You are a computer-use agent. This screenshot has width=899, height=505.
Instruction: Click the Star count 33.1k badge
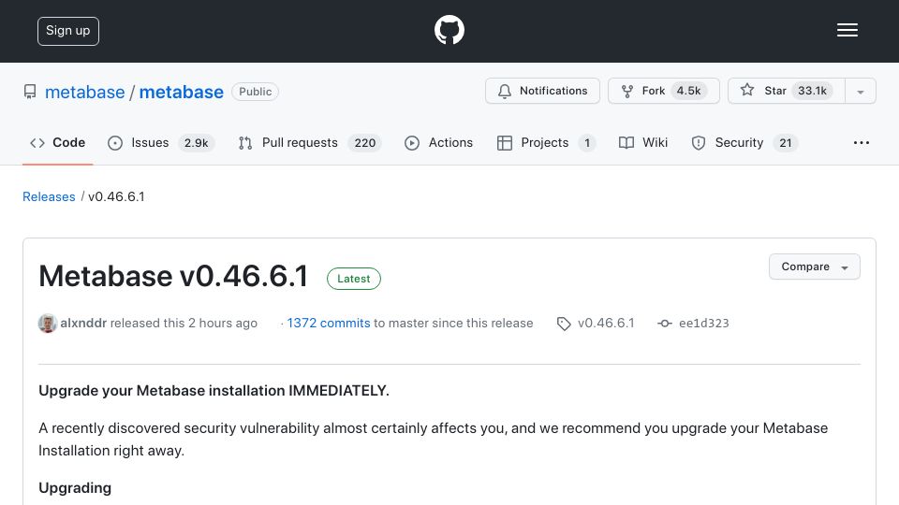[812, 91]
